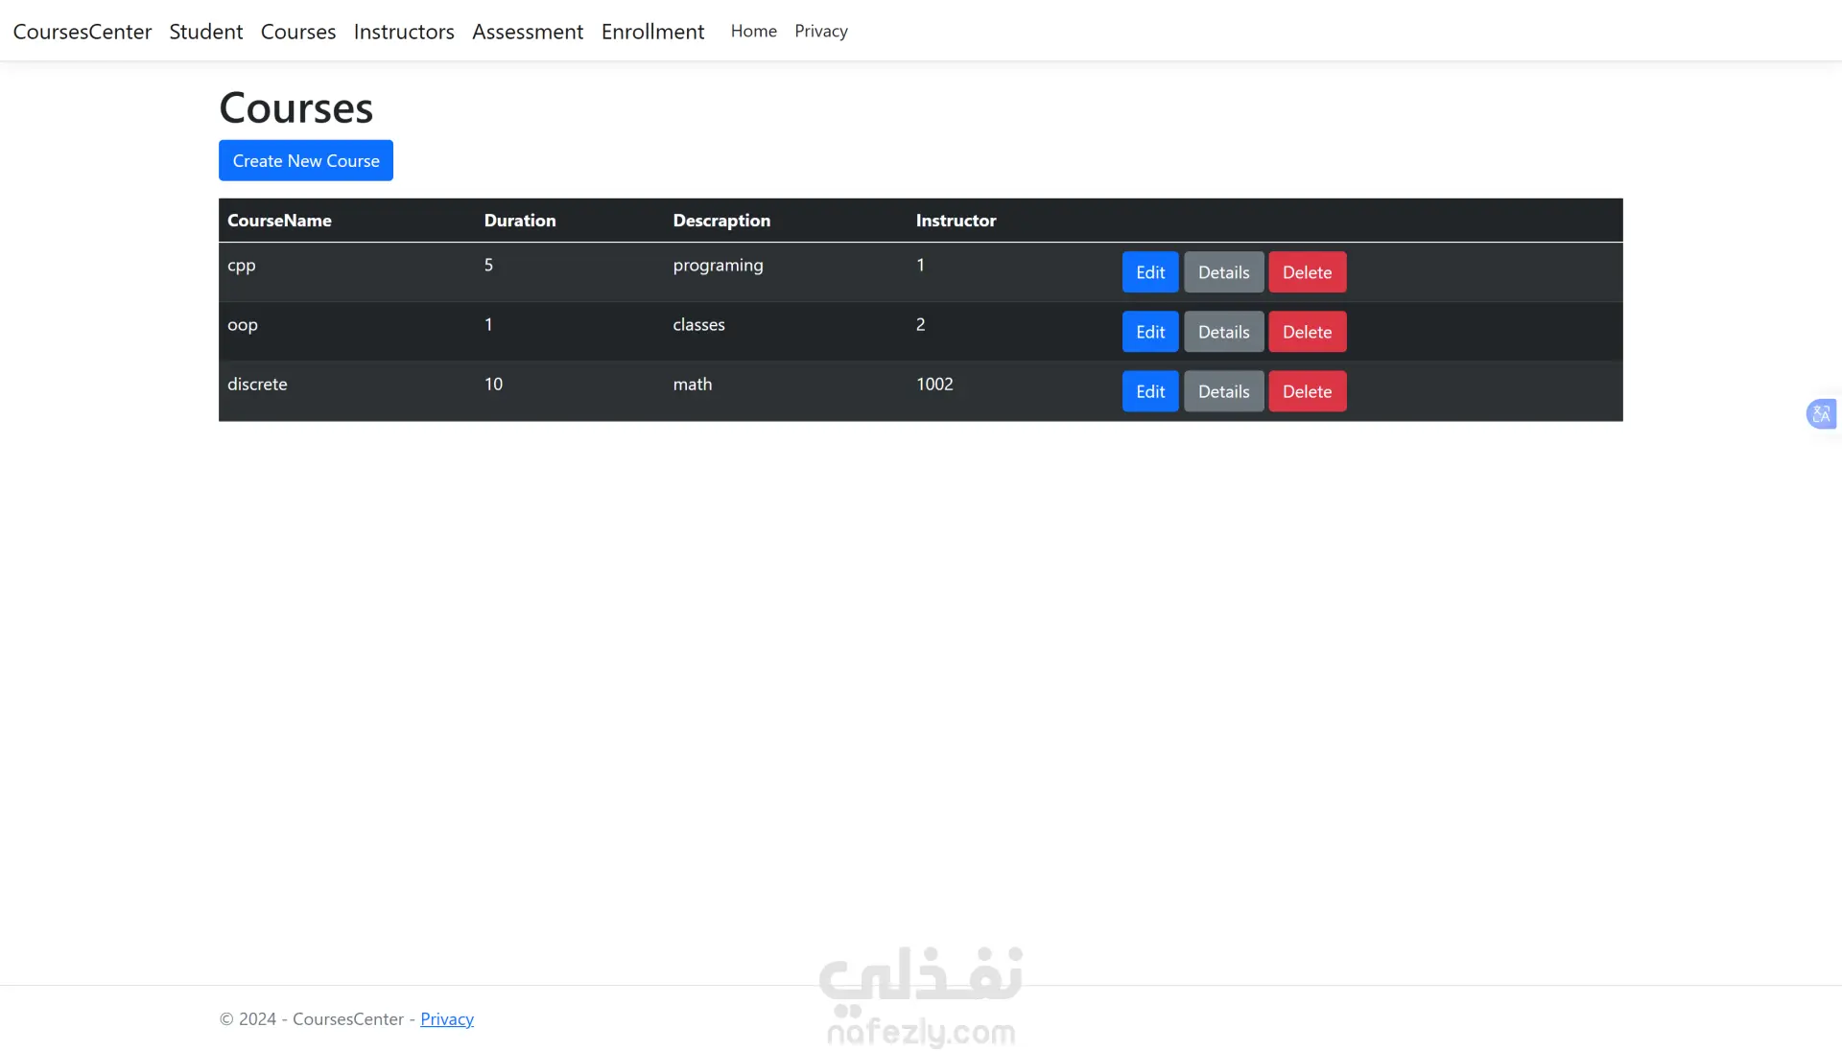Click the footer Privacy link
1842x1051 pixels.
click(x=447, y=1019)
